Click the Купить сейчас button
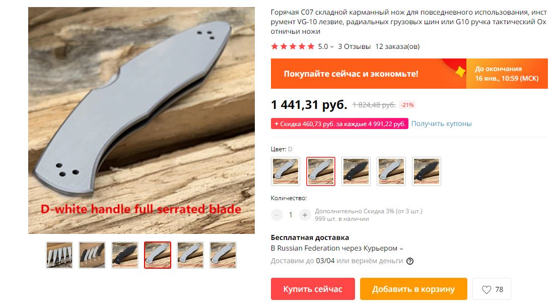Viewport: 559px width, 303px height. [313, 289]
